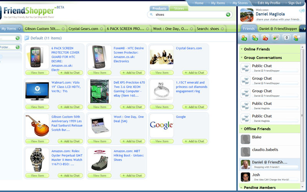Click Daniel Magliola's profile picture

tap(247, 15)
